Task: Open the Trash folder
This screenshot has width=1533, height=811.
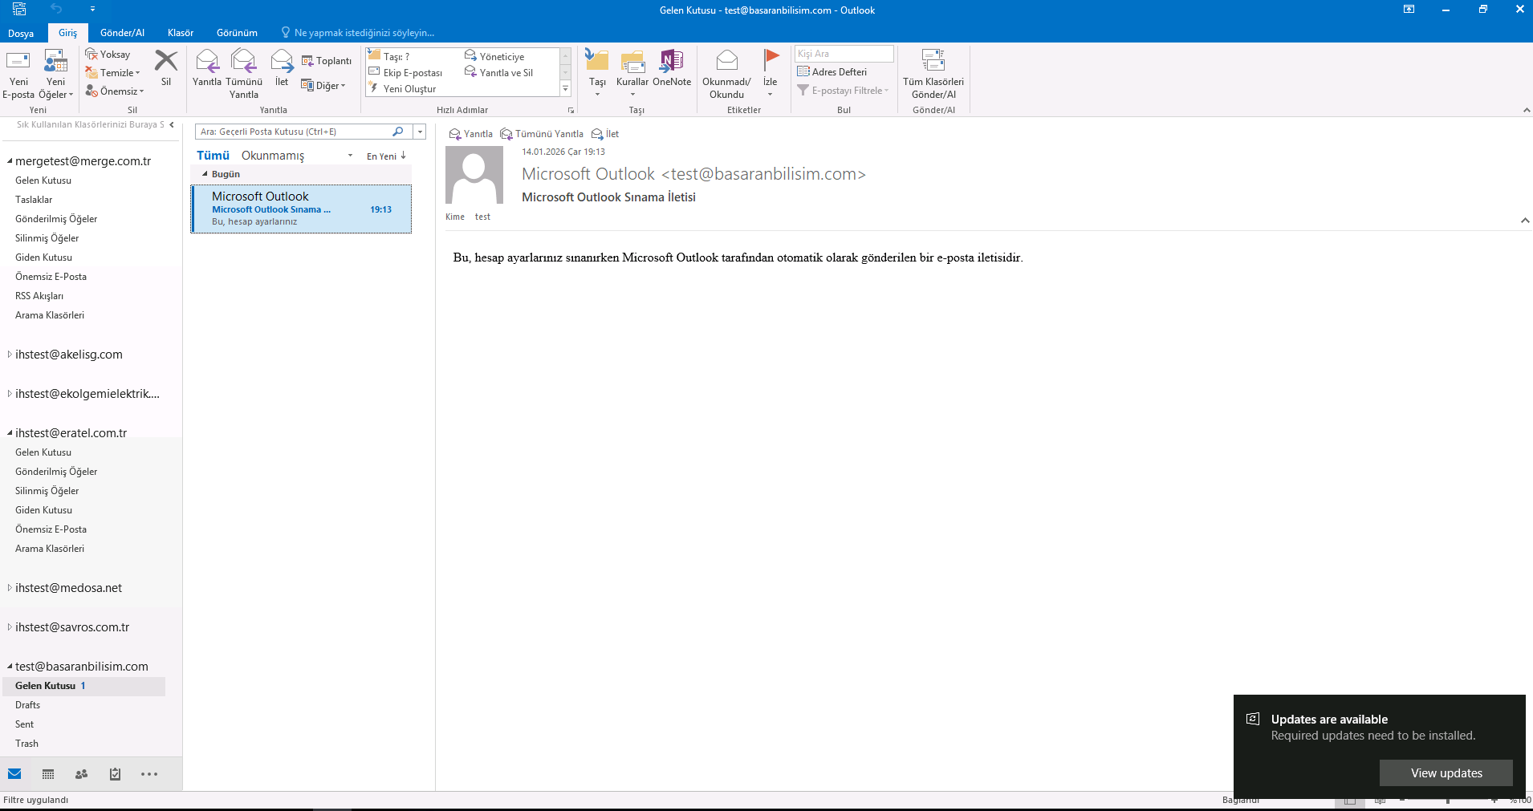Action: [26, 744]
